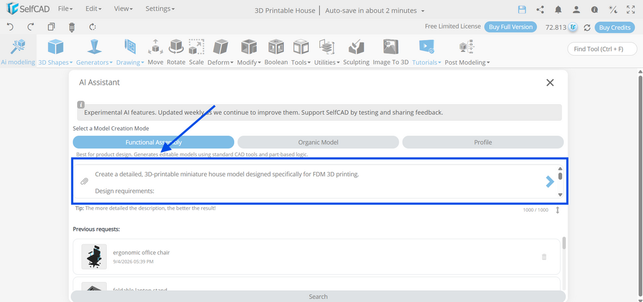Click the prompt box scrollbar handle
The height and width of the screenshot is (302, 643).
click(560, 176)
